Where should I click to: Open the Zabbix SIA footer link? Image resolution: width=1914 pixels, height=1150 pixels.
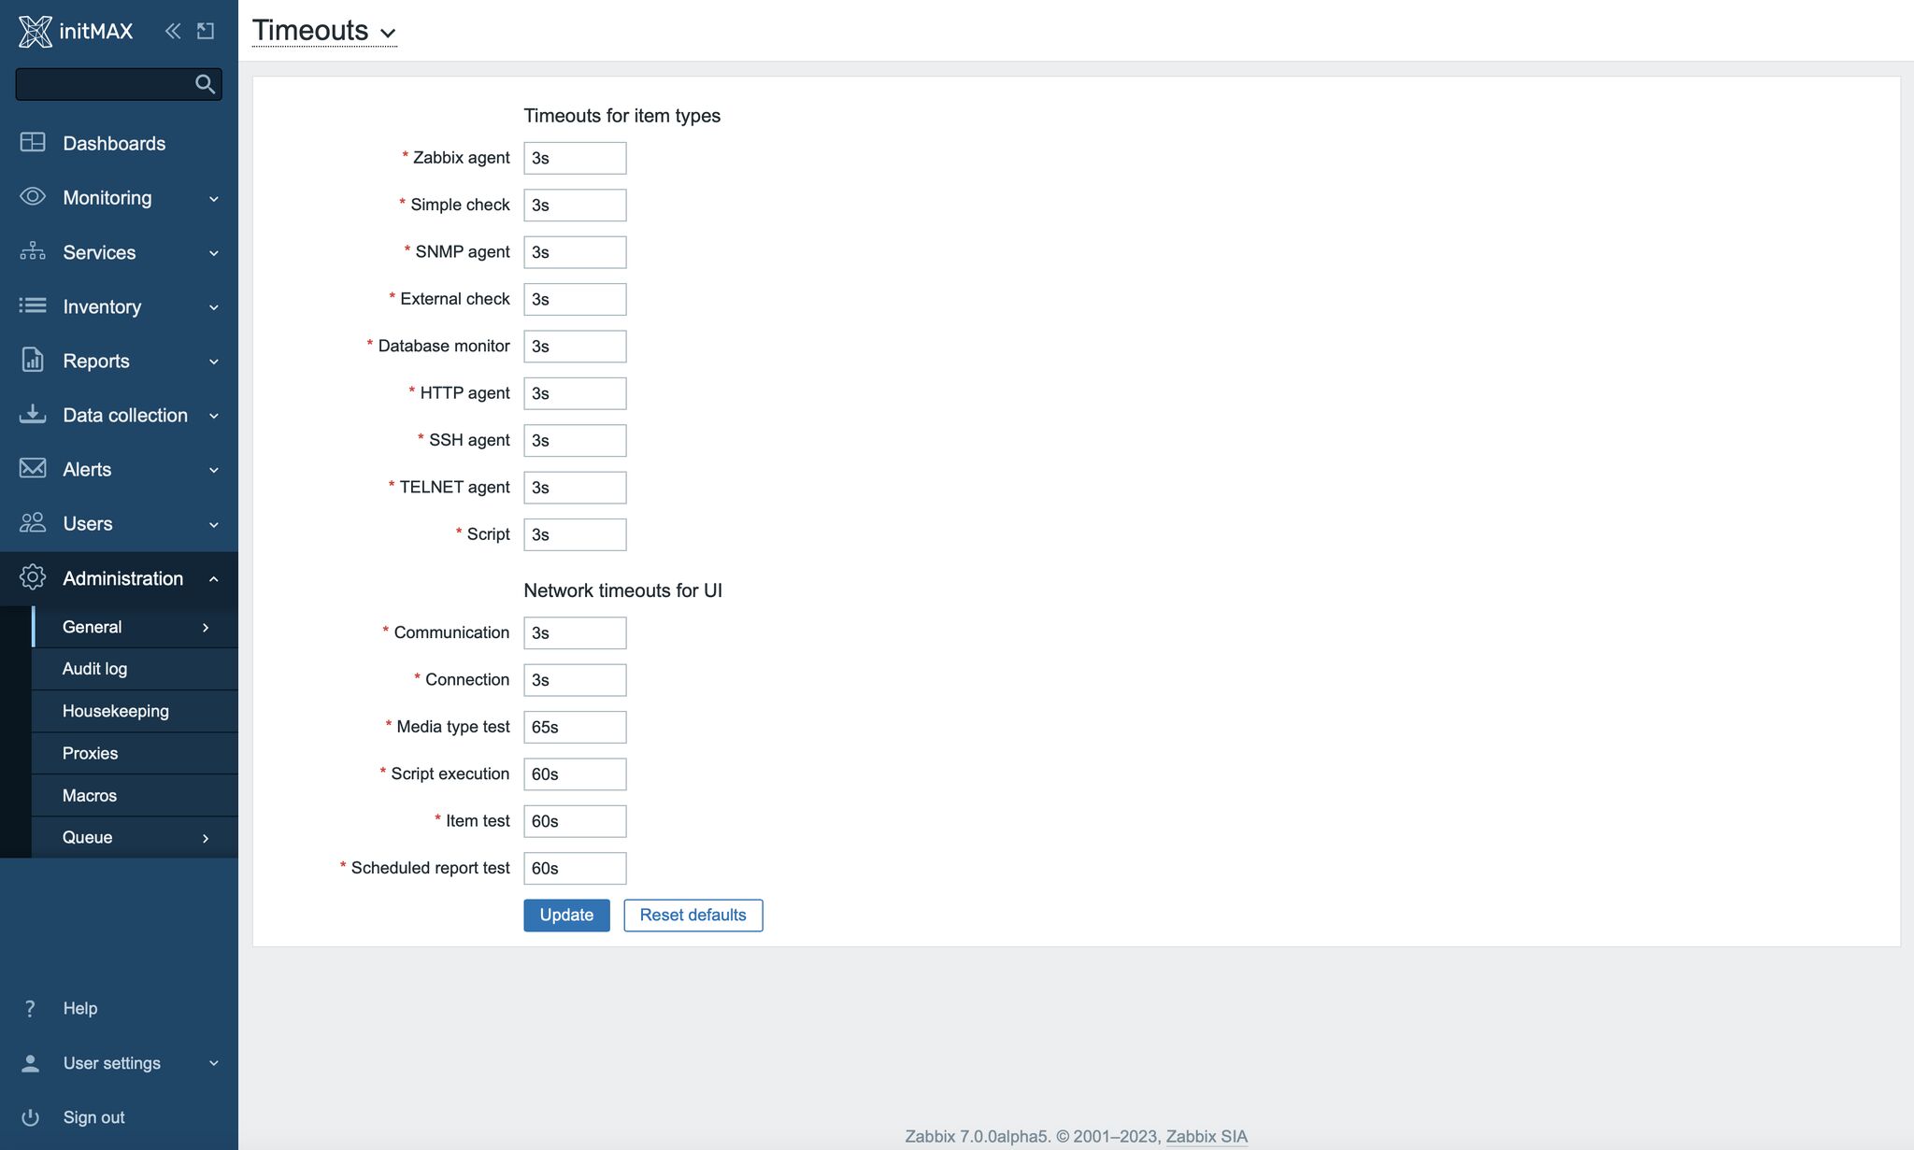click(x=1205, y=1136)
